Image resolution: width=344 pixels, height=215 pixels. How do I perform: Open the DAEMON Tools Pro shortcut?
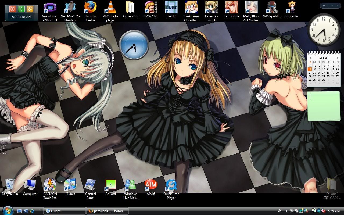click(50, 185)
